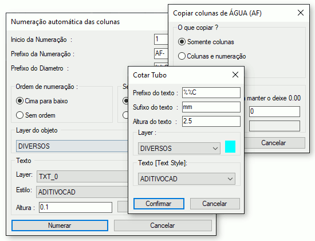Click the Numerar button
Viewport: 315px width, 241px height.
click(60, 226)
